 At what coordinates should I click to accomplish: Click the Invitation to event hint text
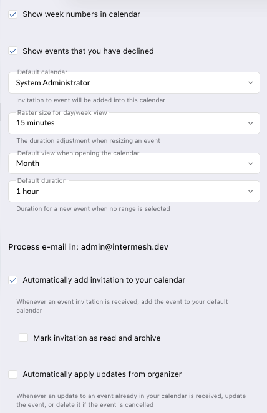point(91,100)
